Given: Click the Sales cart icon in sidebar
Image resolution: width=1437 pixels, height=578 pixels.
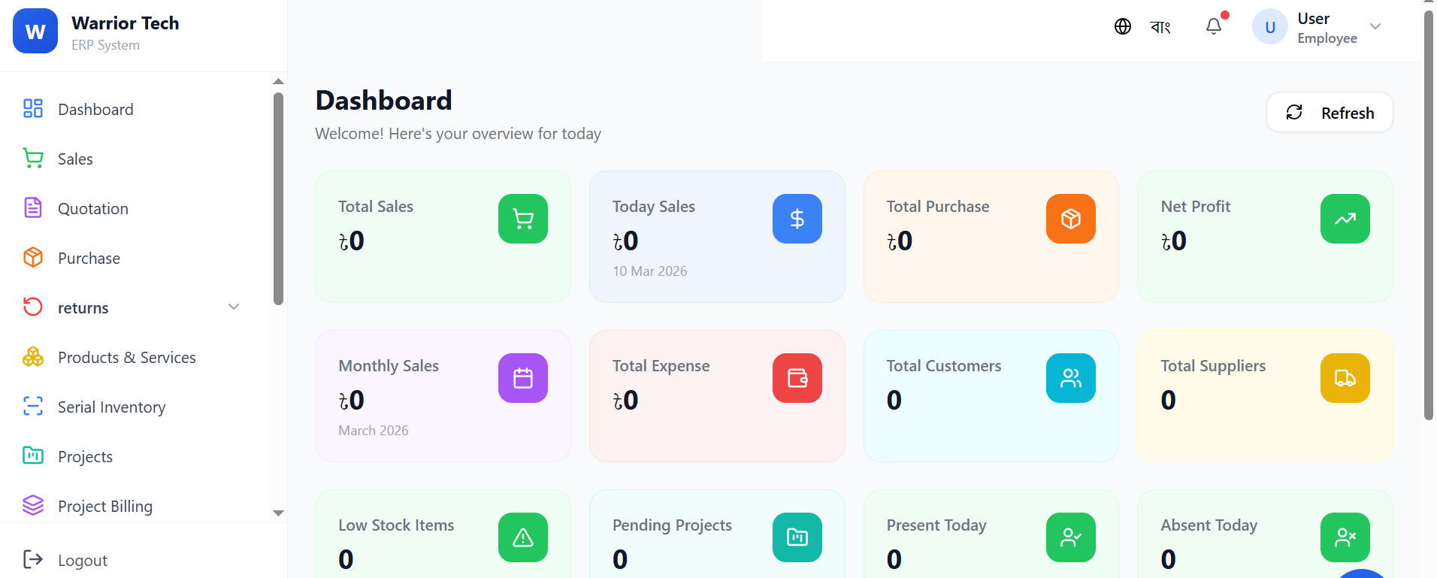Looking at the screenshot, I should (33, 158).
